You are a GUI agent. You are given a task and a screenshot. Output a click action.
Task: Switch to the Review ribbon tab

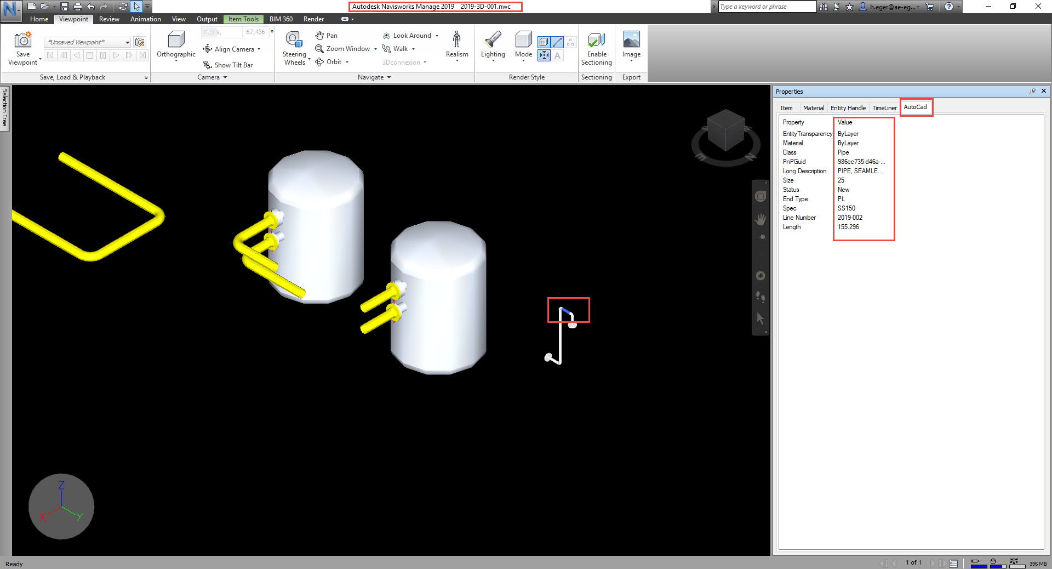click(109, 19)
